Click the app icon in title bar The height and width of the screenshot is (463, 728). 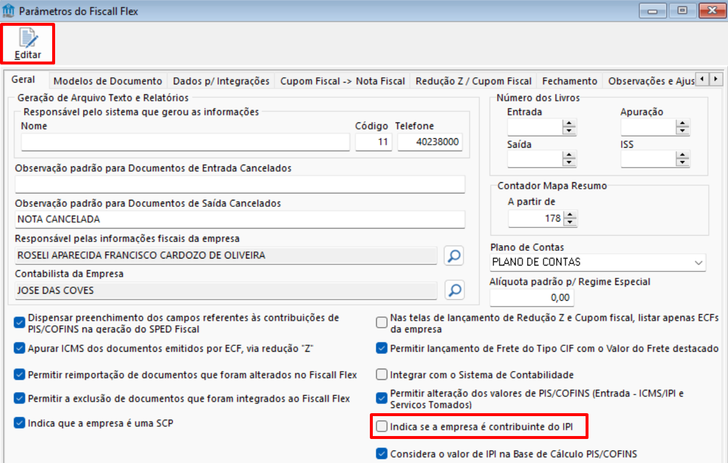point(8,11)
